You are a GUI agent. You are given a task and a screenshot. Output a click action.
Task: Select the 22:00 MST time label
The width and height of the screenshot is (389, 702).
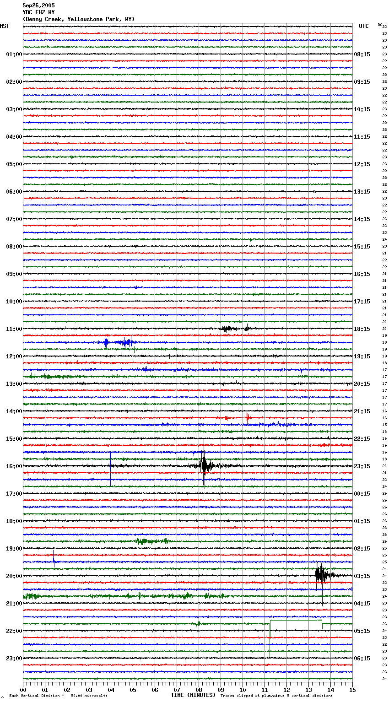click(x=14, y=631)
